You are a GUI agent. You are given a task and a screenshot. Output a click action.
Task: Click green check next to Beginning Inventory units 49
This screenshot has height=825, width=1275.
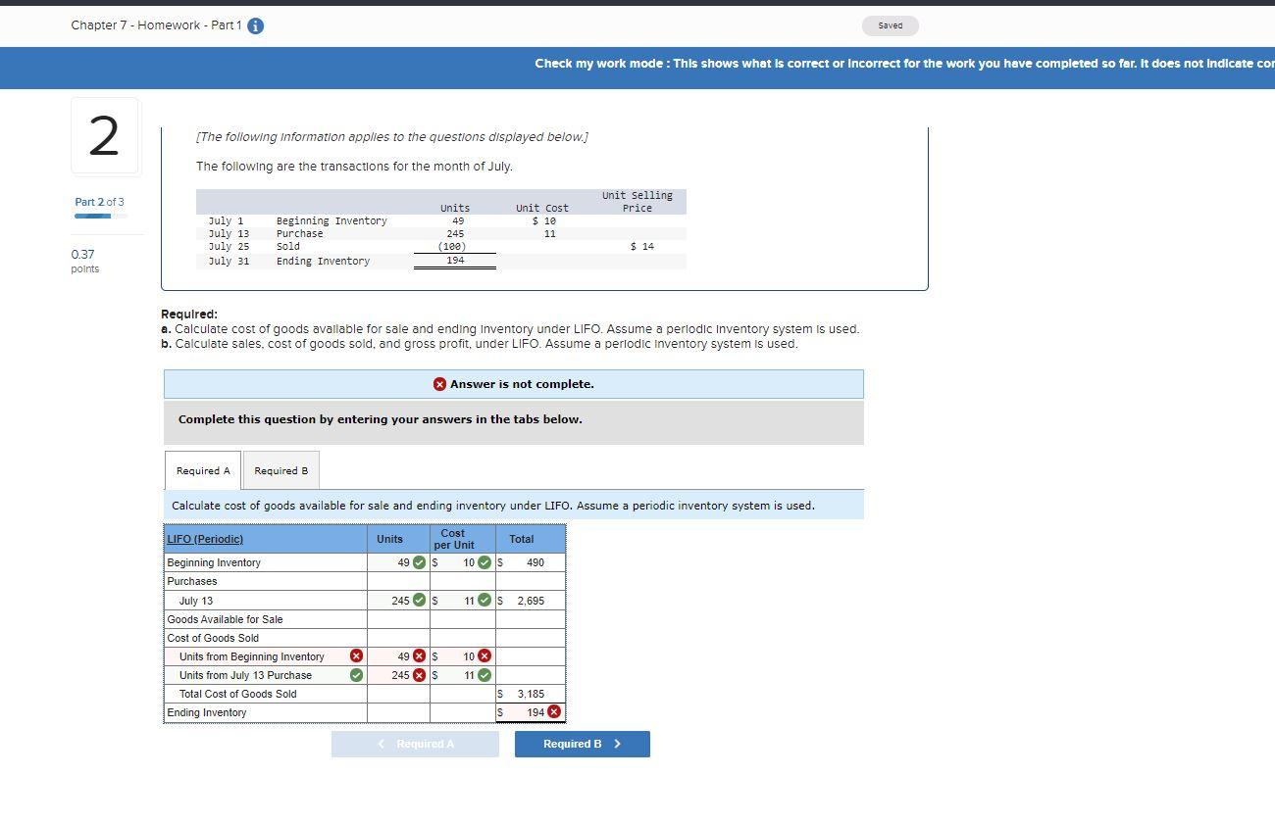[x=420, y=562]
